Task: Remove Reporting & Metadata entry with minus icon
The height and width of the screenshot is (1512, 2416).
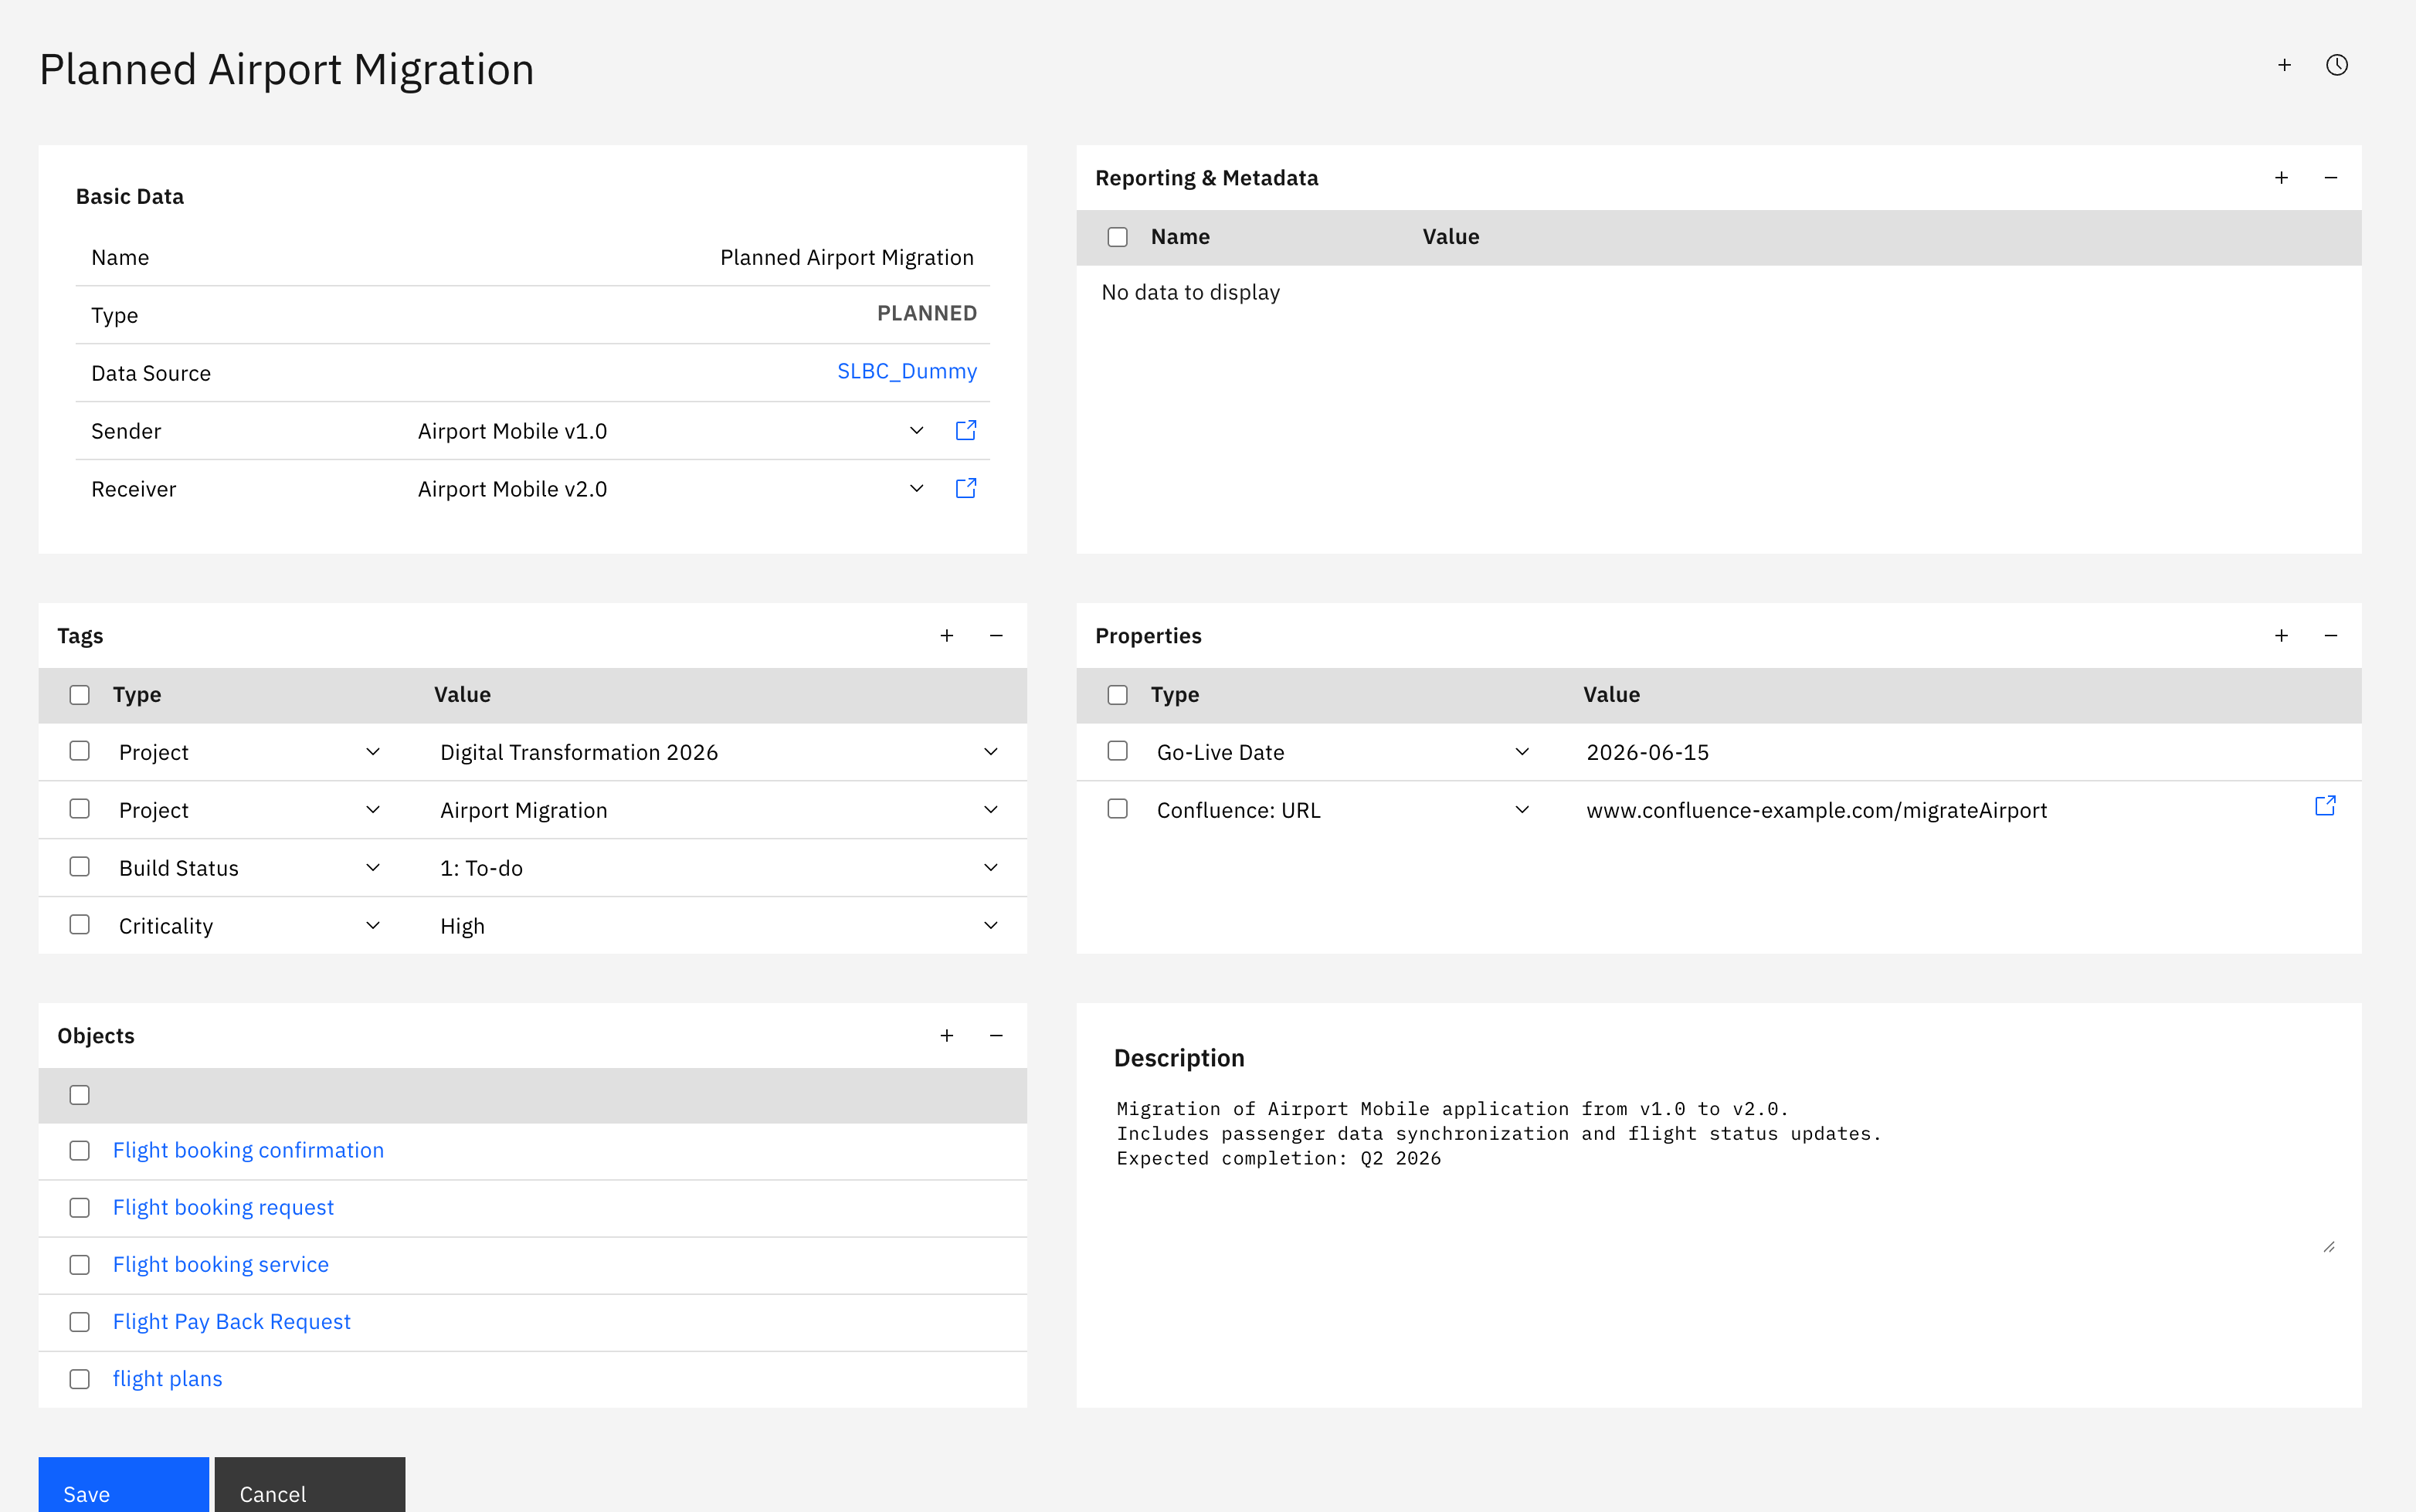Action: (2331, 178)
